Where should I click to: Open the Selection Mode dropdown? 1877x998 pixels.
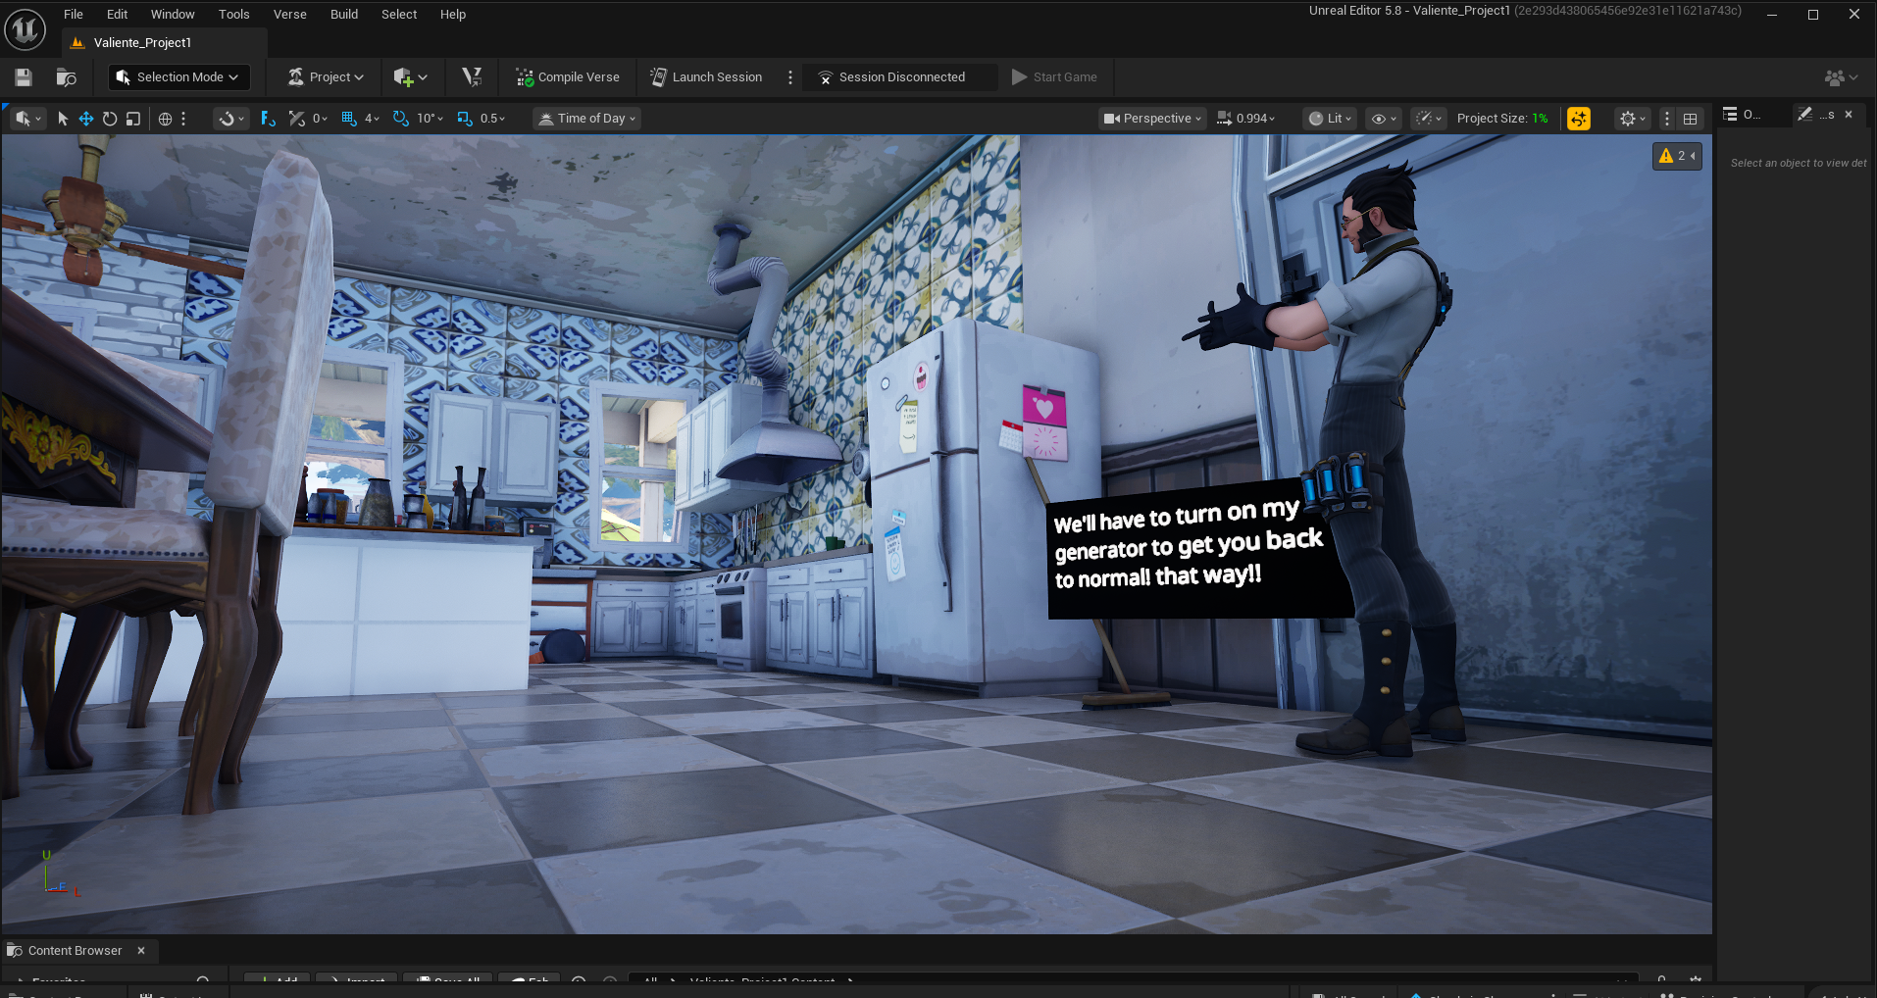[178, 77]
